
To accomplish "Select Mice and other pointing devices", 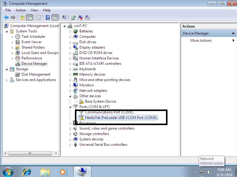I will [x=105, y=80].
